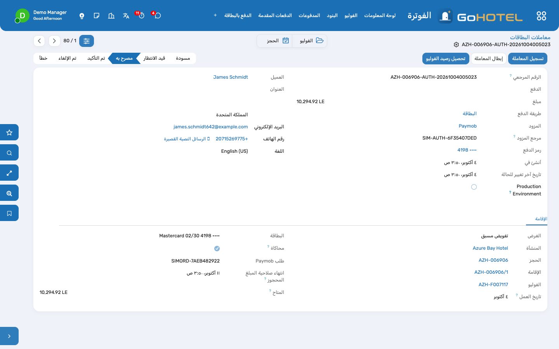The height and width of the screenshot is (349, 559).
Task: Open the sticky note icon
Action: [x=97, y=16]
